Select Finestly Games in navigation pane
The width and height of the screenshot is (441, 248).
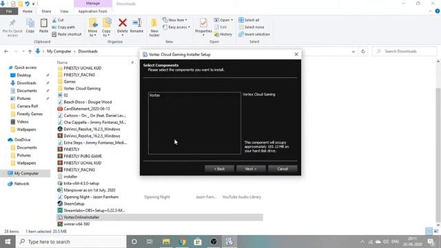30,114
